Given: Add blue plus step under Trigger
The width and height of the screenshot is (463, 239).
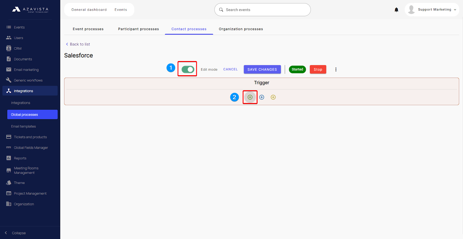Looking at the screenshot, I should [x=262, y=97].
